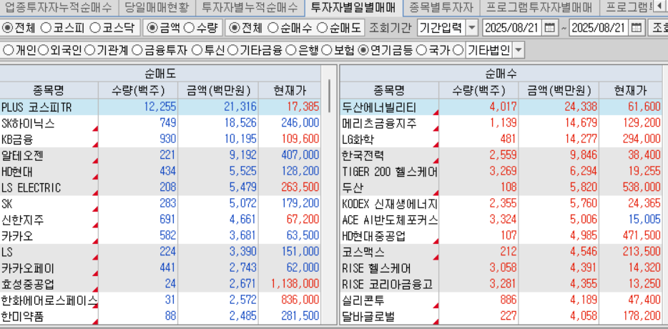Switch to 종목별투자자 tab
668x329 pixels.
point(441,7)
